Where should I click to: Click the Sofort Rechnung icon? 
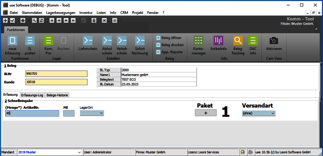[x=140, y=40]
